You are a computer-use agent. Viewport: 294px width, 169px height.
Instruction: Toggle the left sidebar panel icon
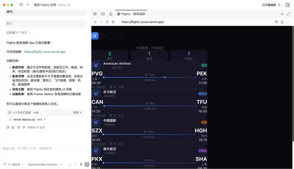tap(21, 5)
